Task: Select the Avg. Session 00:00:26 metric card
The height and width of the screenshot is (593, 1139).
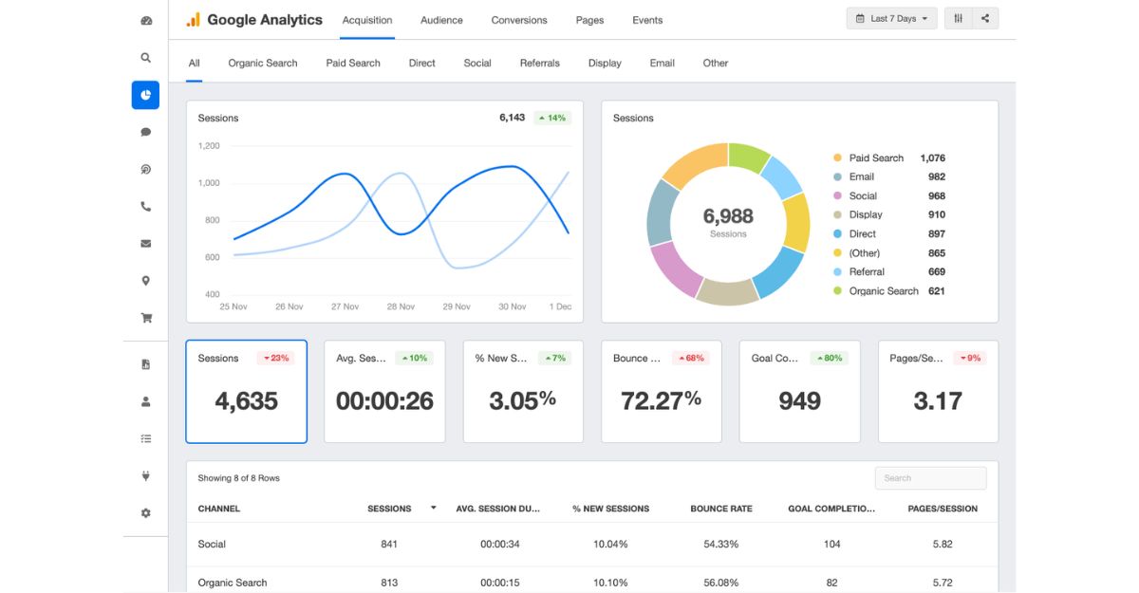Action: point(384,392)
